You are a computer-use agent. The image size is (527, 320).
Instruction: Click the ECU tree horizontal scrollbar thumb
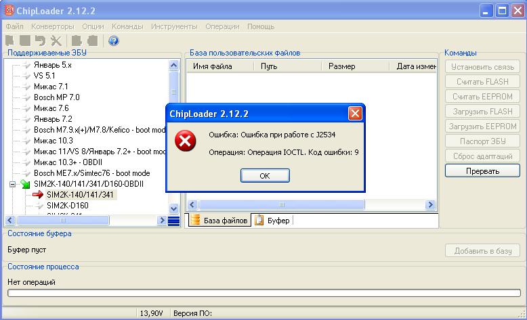pos(63,221)
